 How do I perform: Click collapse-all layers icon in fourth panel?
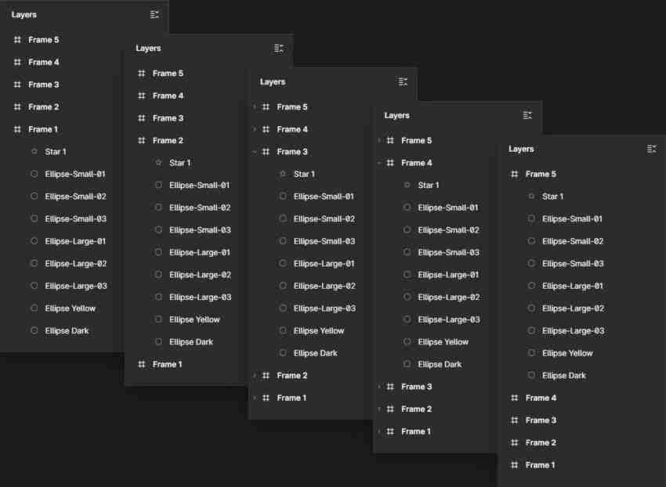coord(527,116)
